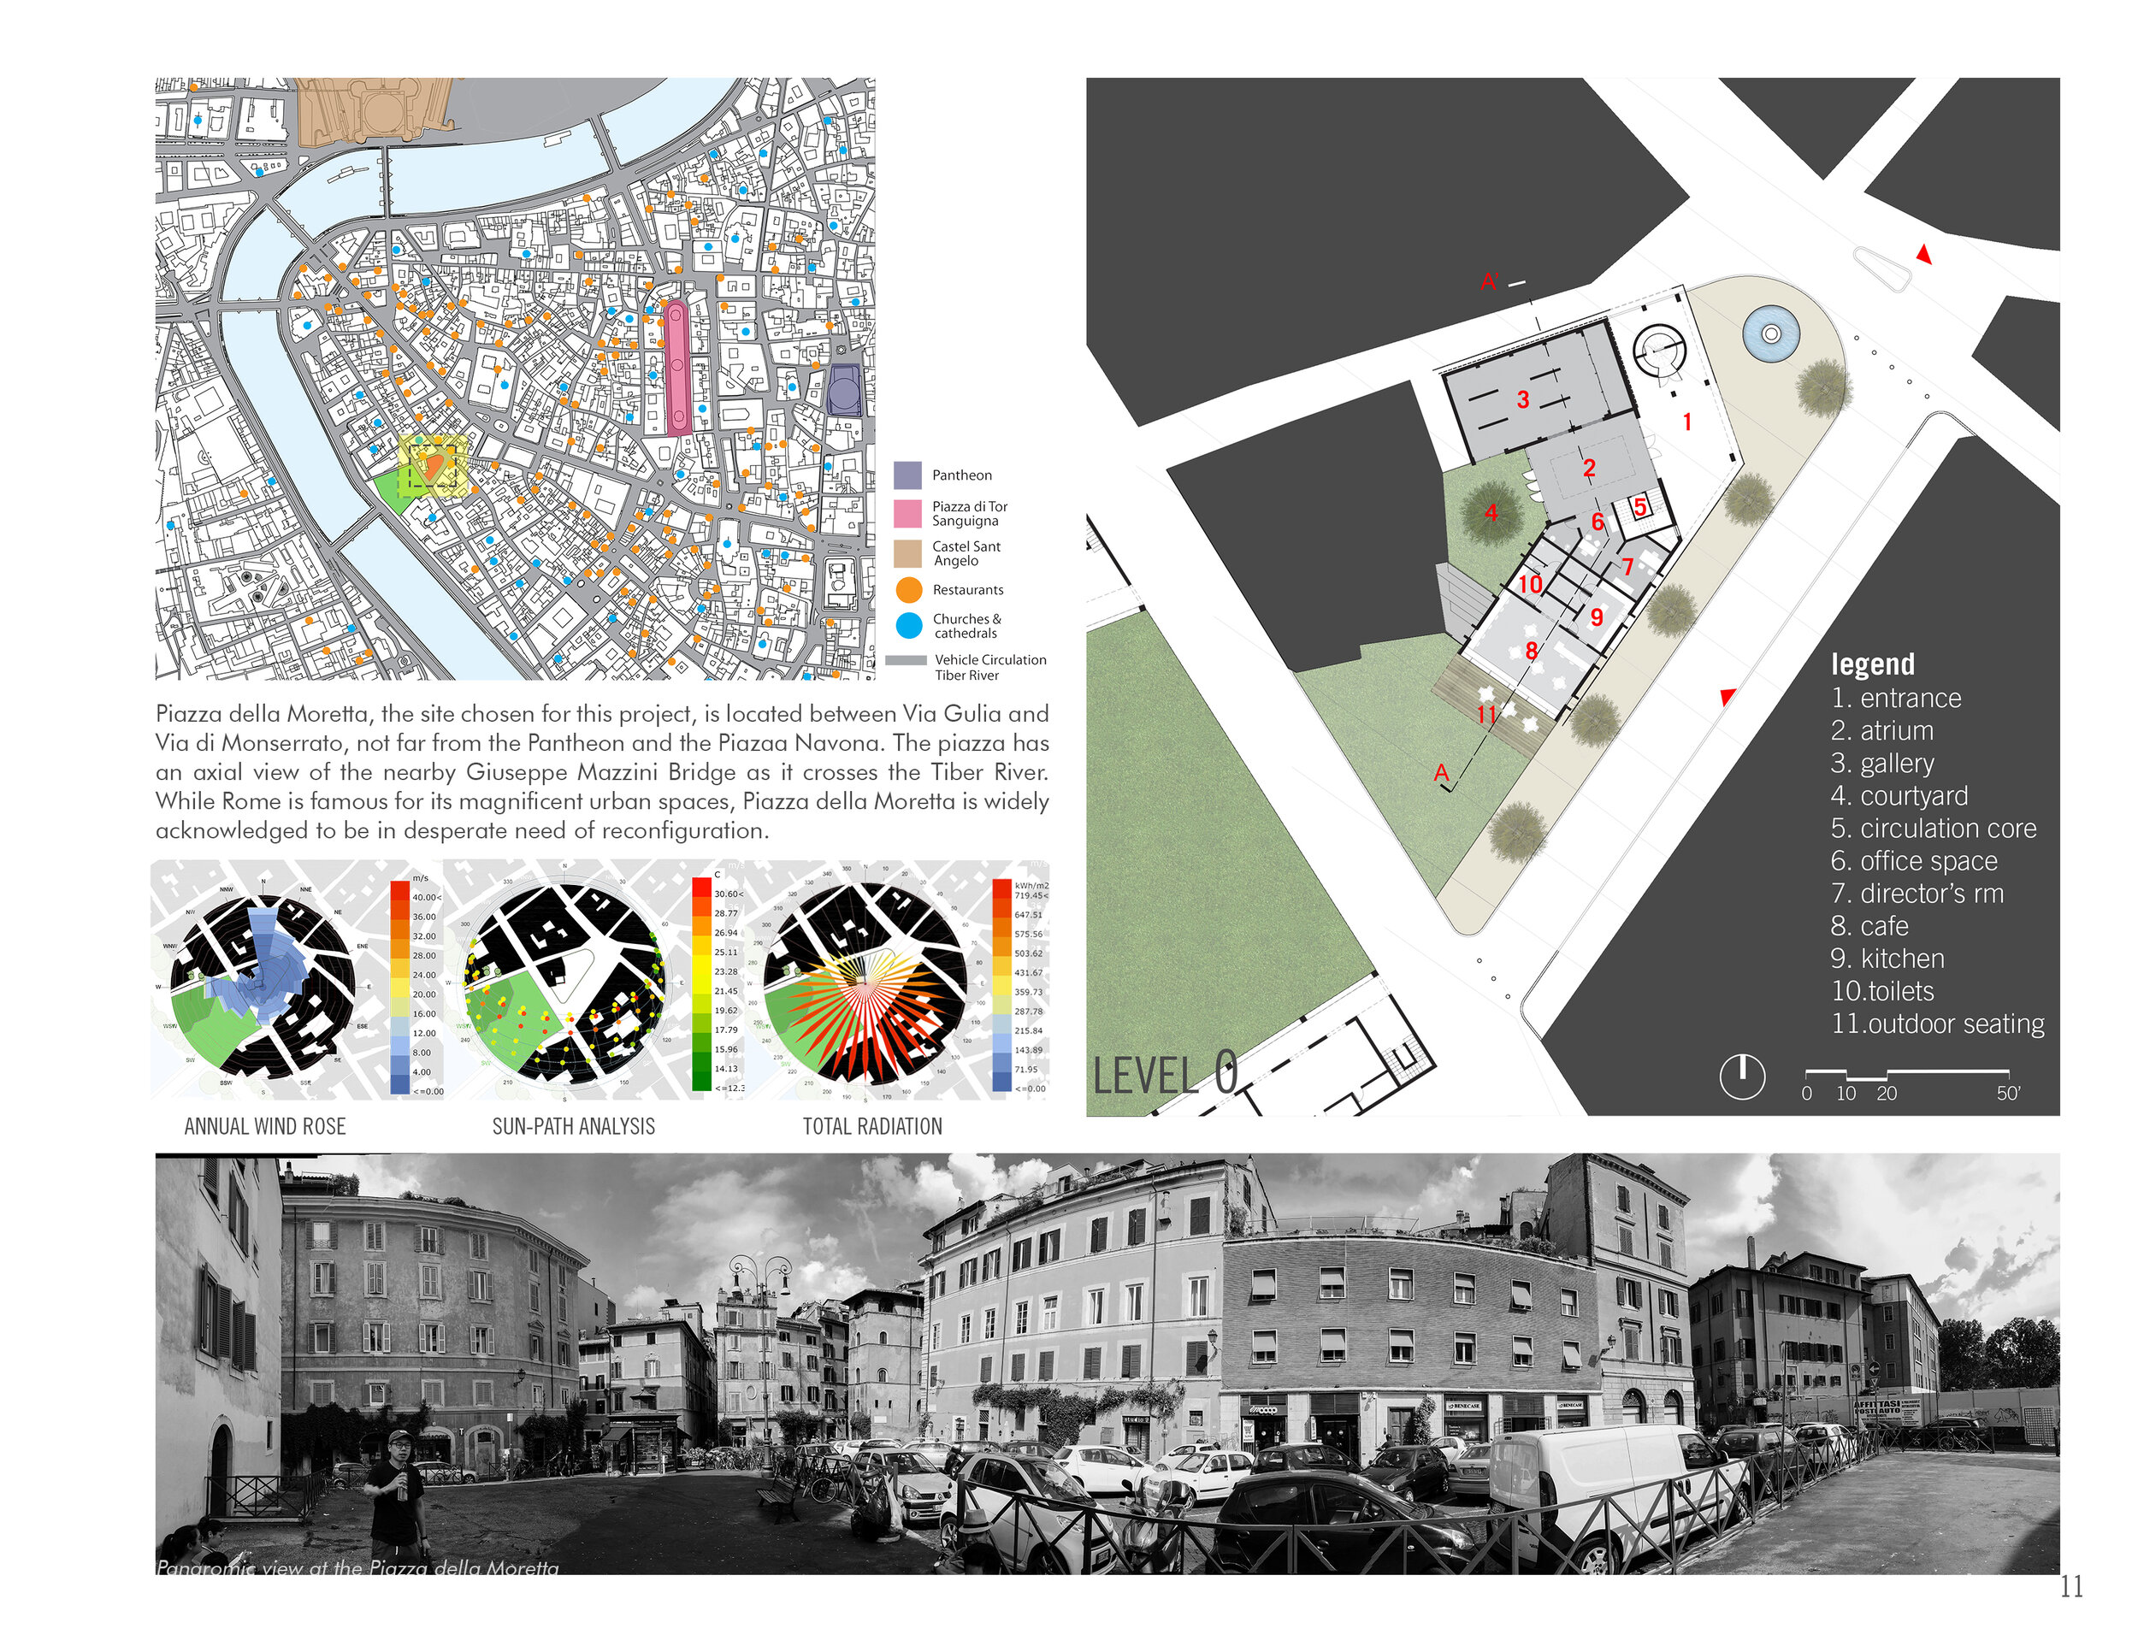Click the purple Pantheon shape on map
Viewport: 2138px width, 1652px height.
click(x=844, y=390)
